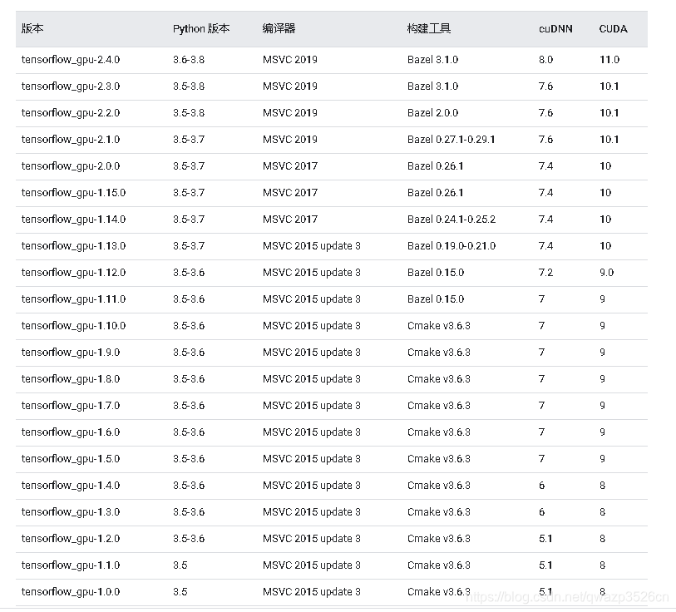The width and height of the screenshot is (676, 612).
Task: Select the tensorflow_gpu-1.7.0 cell
Action: tap(71, 406)
